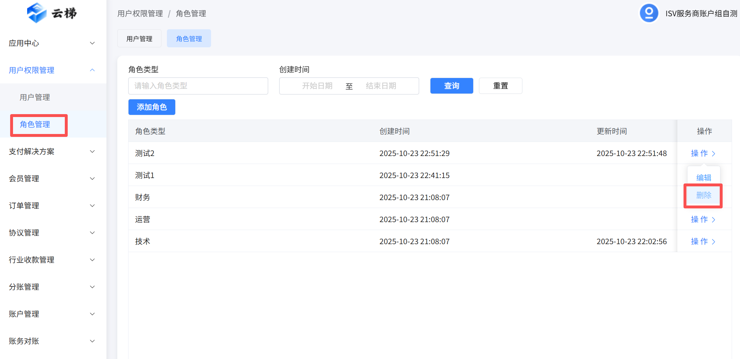Switch to the 用户管理 tab
Screen dimensions: 740x359
[x=139, y=39]
